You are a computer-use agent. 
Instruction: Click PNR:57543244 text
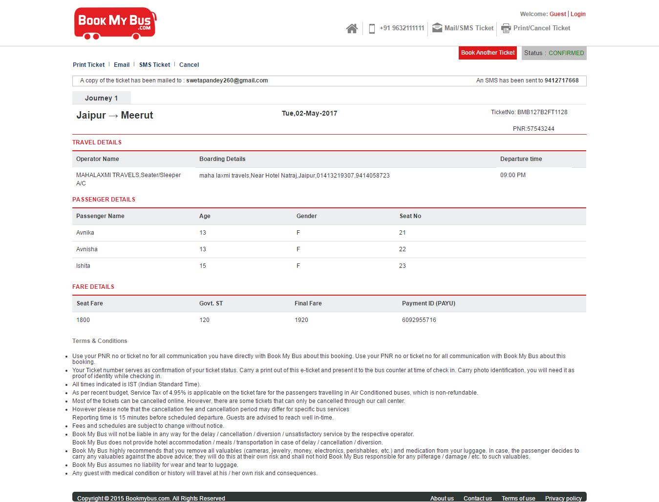[x=533, y=129]
